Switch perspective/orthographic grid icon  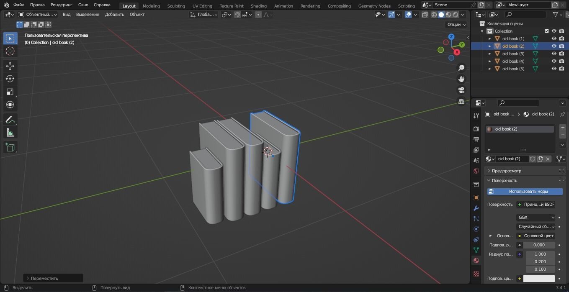click(461, 102)
